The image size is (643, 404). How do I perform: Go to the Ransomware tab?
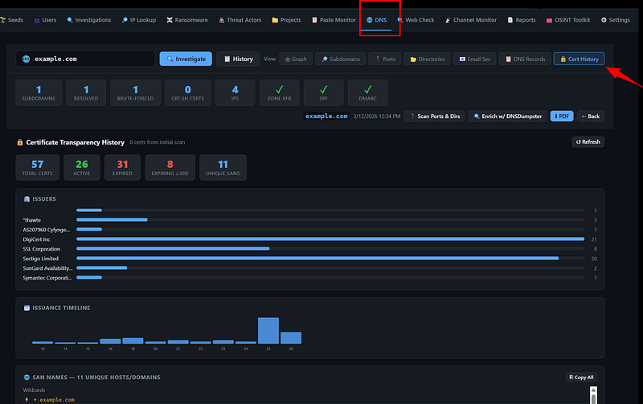[x=187, y=19]
